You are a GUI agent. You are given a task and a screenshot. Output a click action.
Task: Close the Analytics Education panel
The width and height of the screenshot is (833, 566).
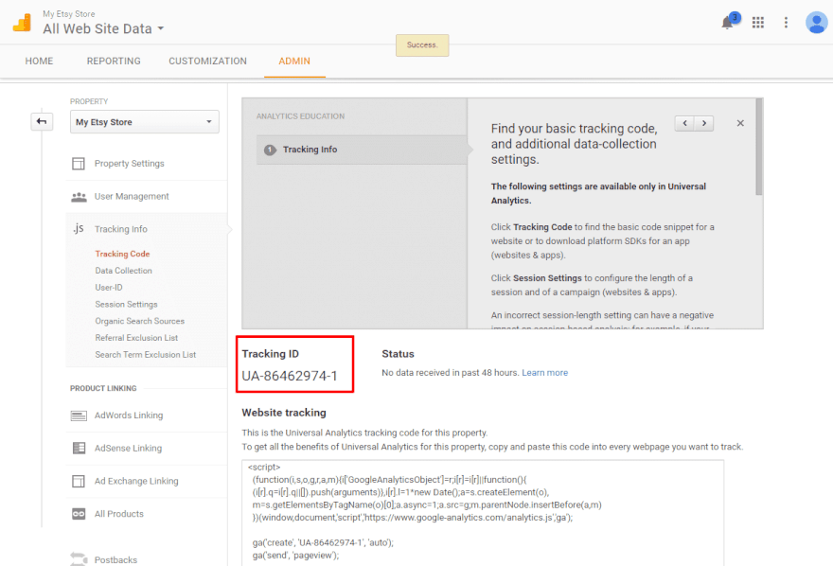point(740,123)
